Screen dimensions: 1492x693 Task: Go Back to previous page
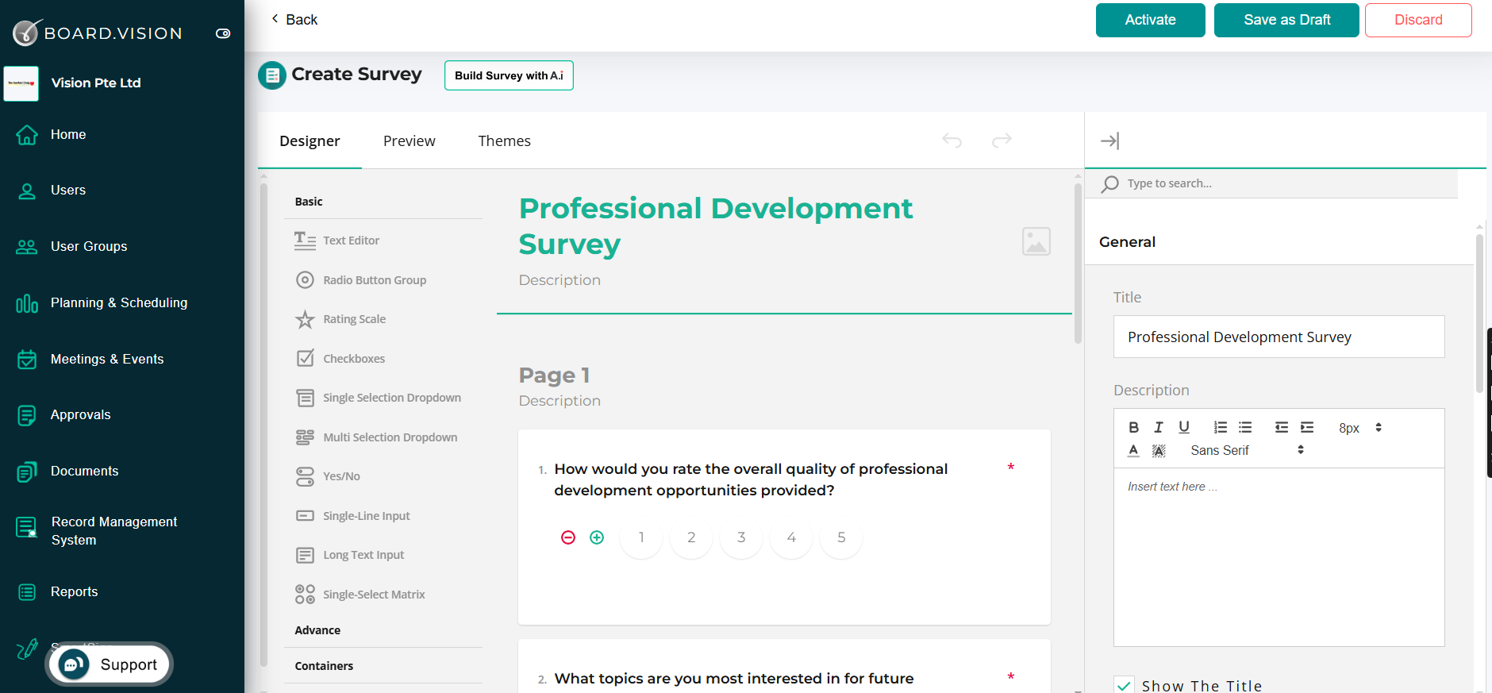(294, 19)
